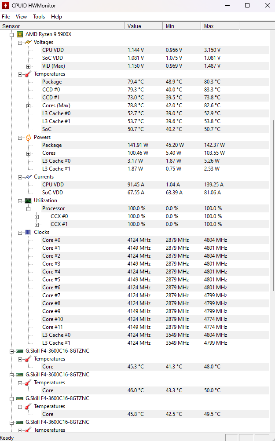This screenshot has width=275, height=441.
Task: Click the Currents wave icon
Action: click(x=28, y=177)
